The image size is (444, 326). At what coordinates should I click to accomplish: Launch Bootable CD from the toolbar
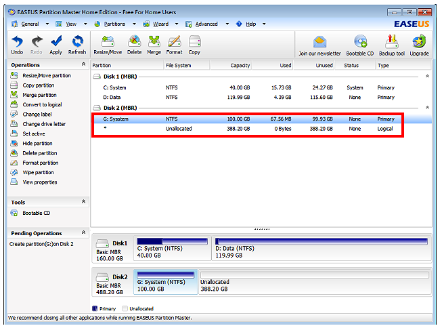360,45
